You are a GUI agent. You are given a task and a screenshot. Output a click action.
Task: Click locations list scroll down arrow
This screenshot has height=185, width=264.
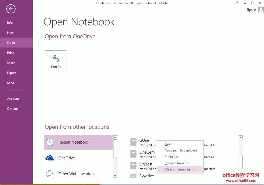point(115,176)
